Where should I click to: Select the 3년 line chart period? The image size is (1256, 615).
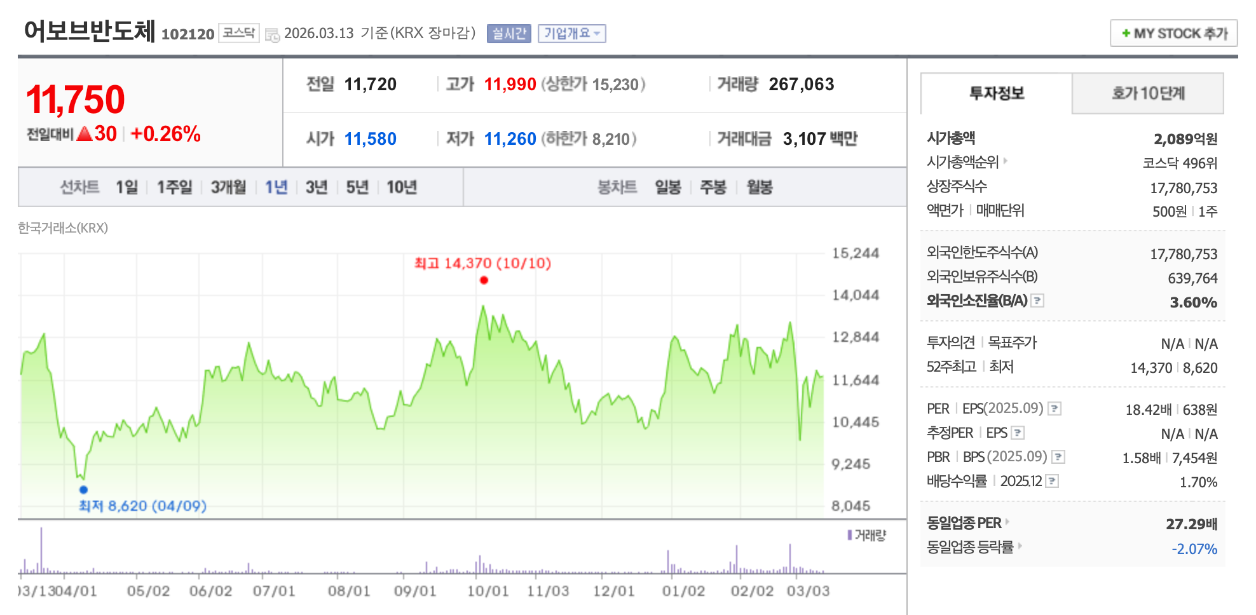point(316,187)
